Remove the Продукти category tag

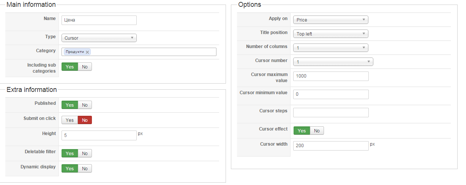click(87, 52)
